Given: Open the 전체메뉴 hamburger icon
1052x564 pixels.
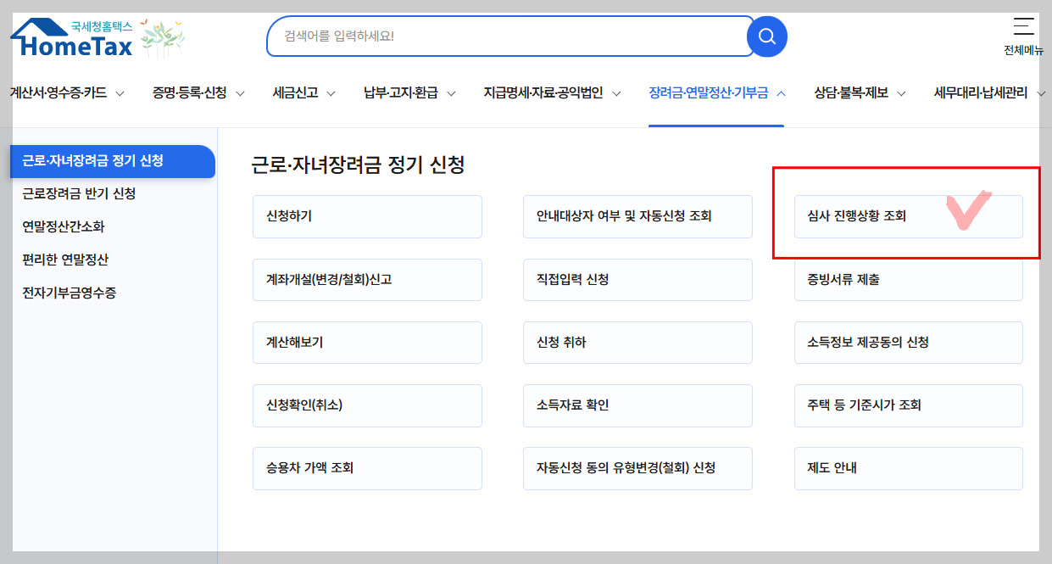Looking at the screenshot, I should coord(1022,25).
